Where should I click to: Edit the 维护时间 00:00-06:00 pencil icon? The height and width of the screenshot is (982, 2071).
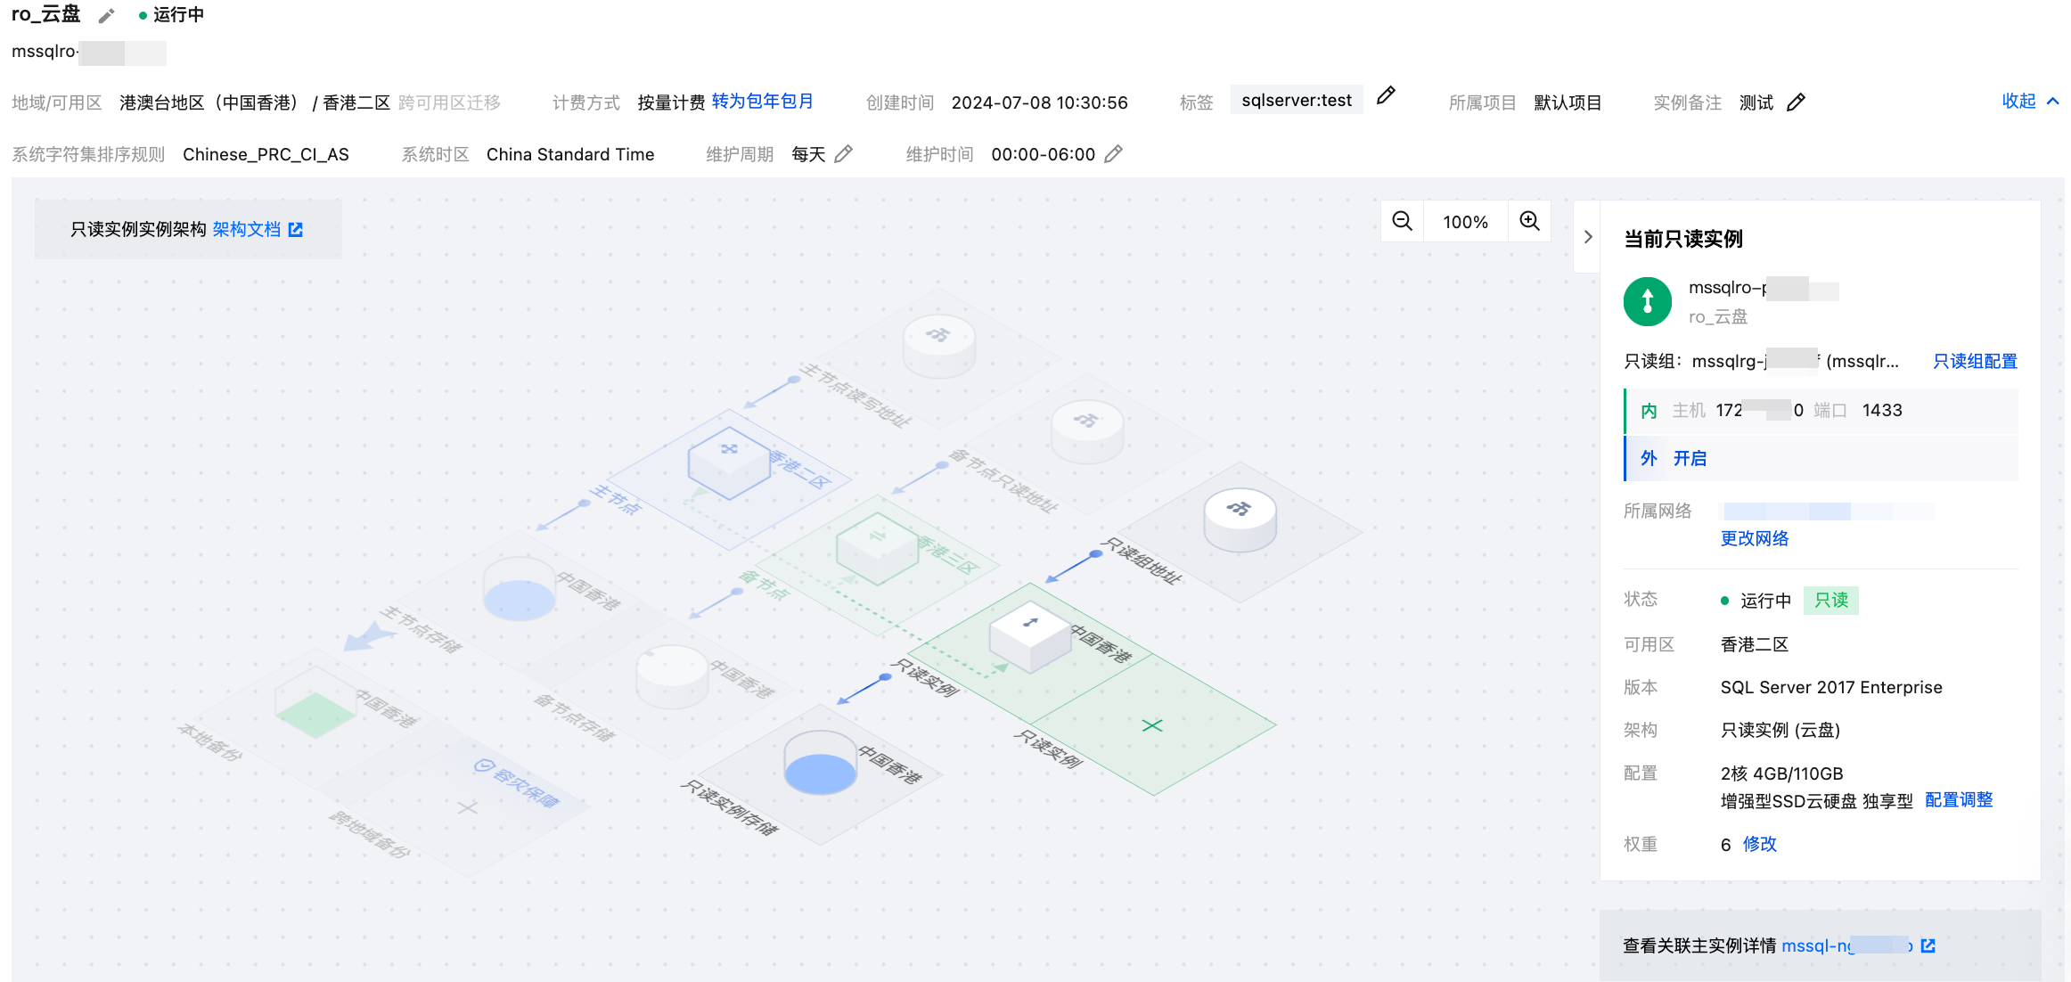point(1113,154)
